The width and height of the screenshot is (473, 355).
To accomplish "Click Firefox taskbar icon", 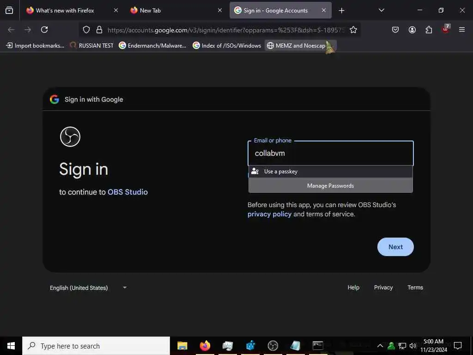I will point(205,346).
